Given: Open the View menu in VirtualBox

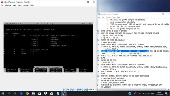Looking at the screenshot, I should coord(14,5).
